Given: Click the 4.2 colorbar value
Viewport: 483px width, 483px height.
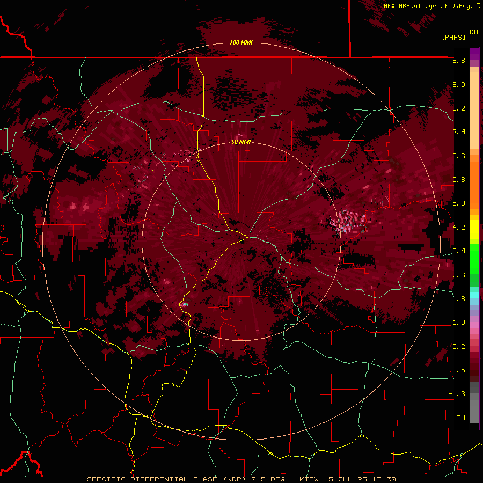Looking at the screenshot, I should click(459, 228).
